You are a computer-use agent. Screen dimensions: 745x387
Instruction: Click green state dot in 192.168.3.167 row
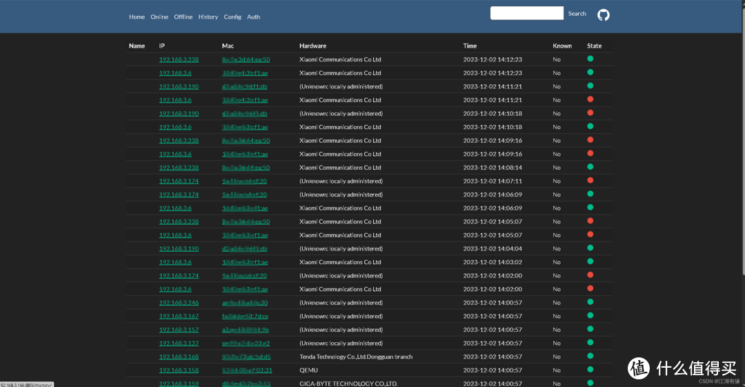tap(590, 316)
